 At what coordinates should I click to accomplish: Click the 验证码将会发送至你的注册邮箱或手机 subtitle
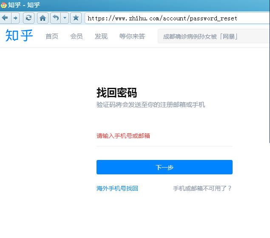coord(151,105)
